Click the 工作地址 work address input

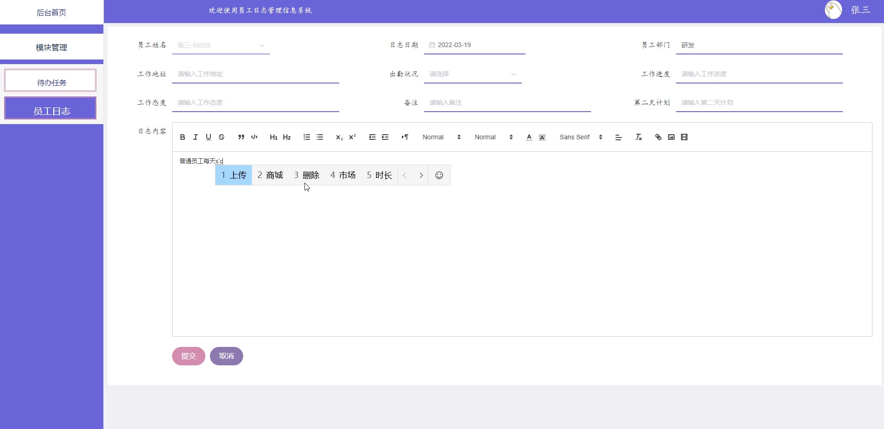[x=256, y=74]
